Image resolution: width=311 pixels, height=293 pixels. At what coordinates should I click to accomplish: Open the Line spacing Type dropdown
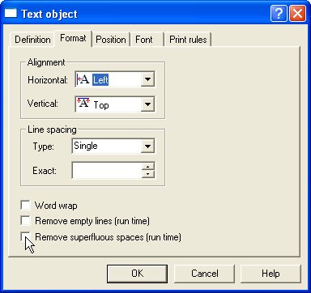pyautogui.click(x=147, y=146)
